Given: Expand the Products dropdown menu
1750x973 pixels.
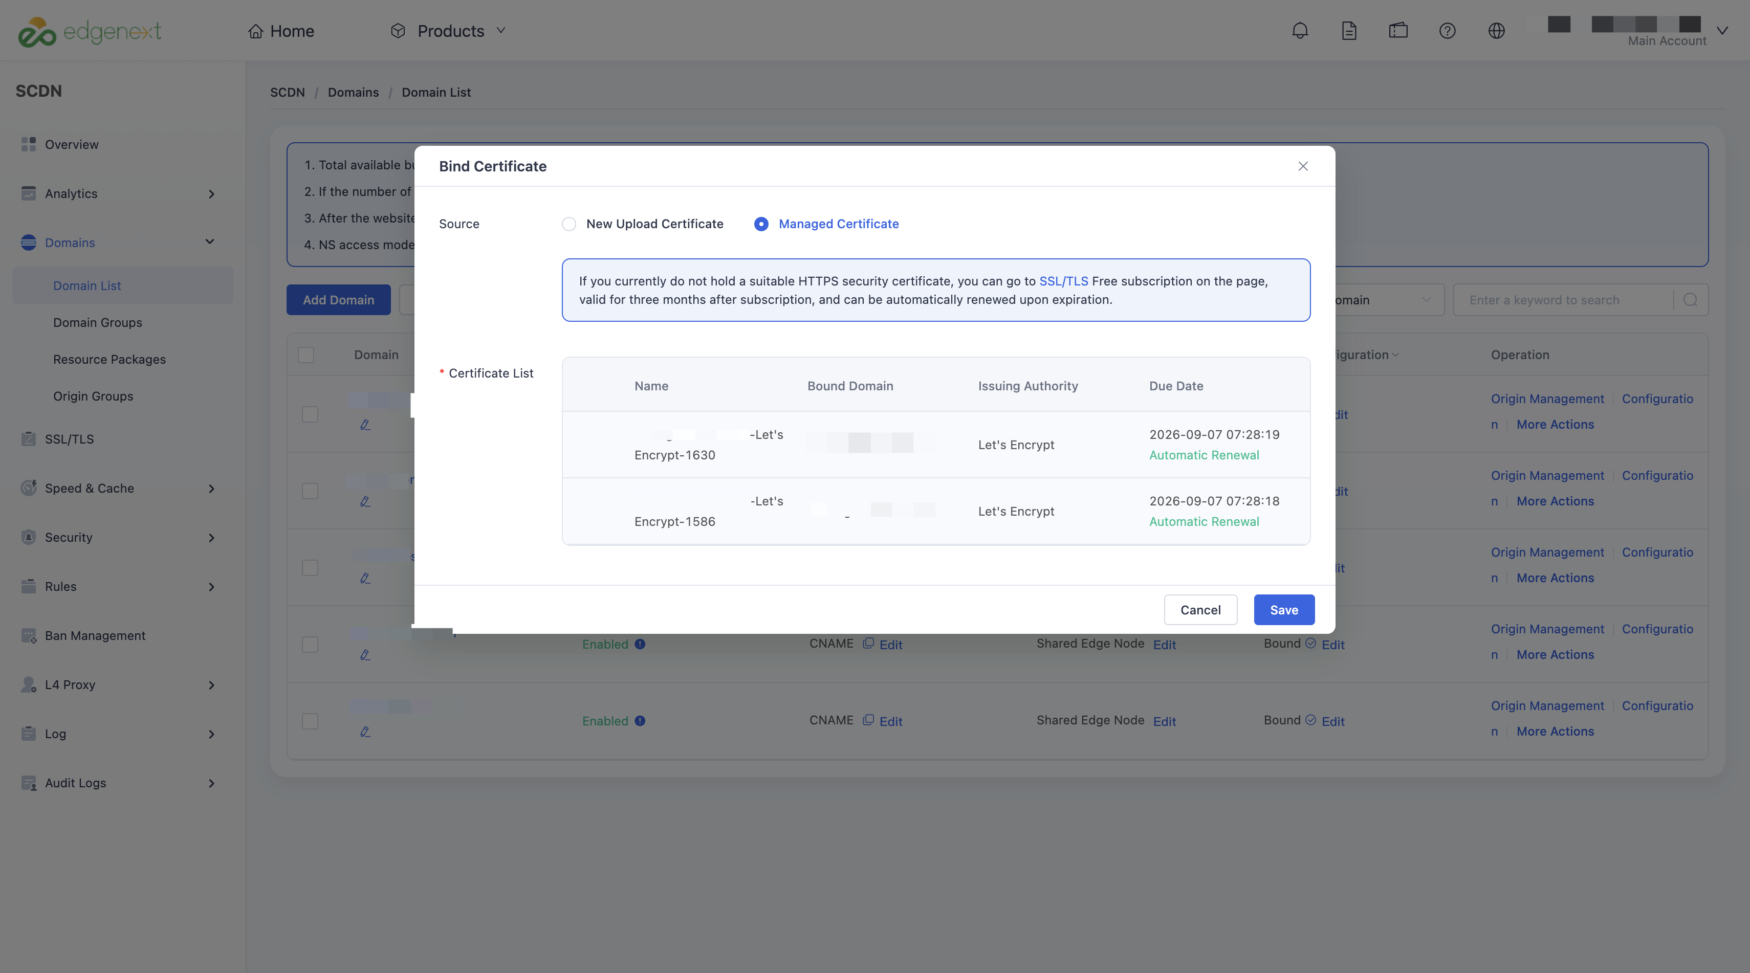Looking at the screenshot, I should coord(448,31).
